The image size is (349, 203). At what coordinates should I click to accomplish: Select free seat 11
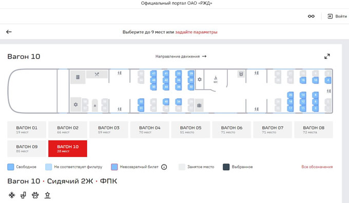coord(303,108)
